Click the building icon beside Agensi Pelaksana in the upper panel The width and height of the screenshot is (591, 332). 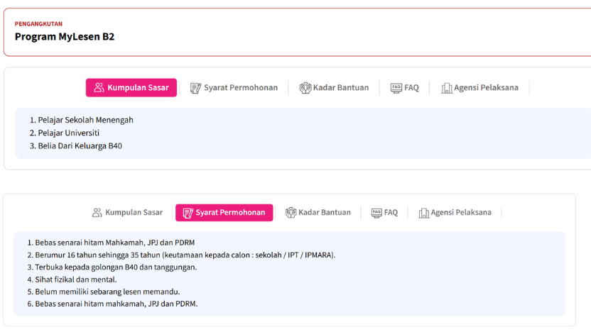click(447, 88)
